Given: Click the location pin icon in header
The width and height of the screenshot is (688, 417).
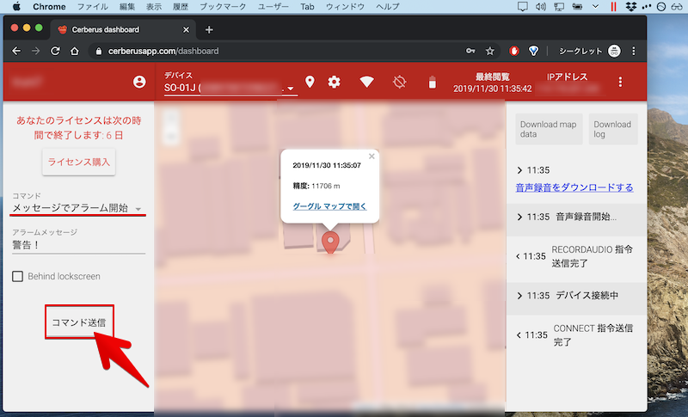Looking at the screenshot, I should pyautogui.click(x=310, y=83).
